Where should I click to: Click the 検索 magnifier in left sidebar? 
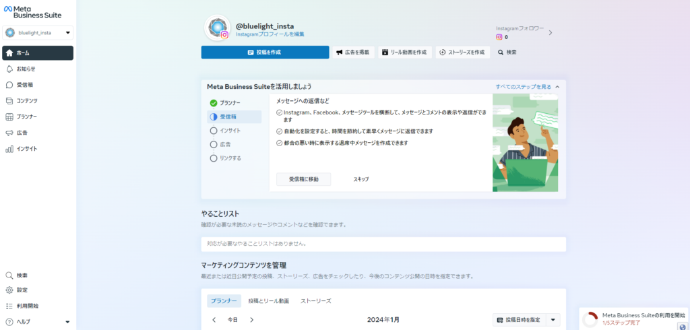coord(9,275)
